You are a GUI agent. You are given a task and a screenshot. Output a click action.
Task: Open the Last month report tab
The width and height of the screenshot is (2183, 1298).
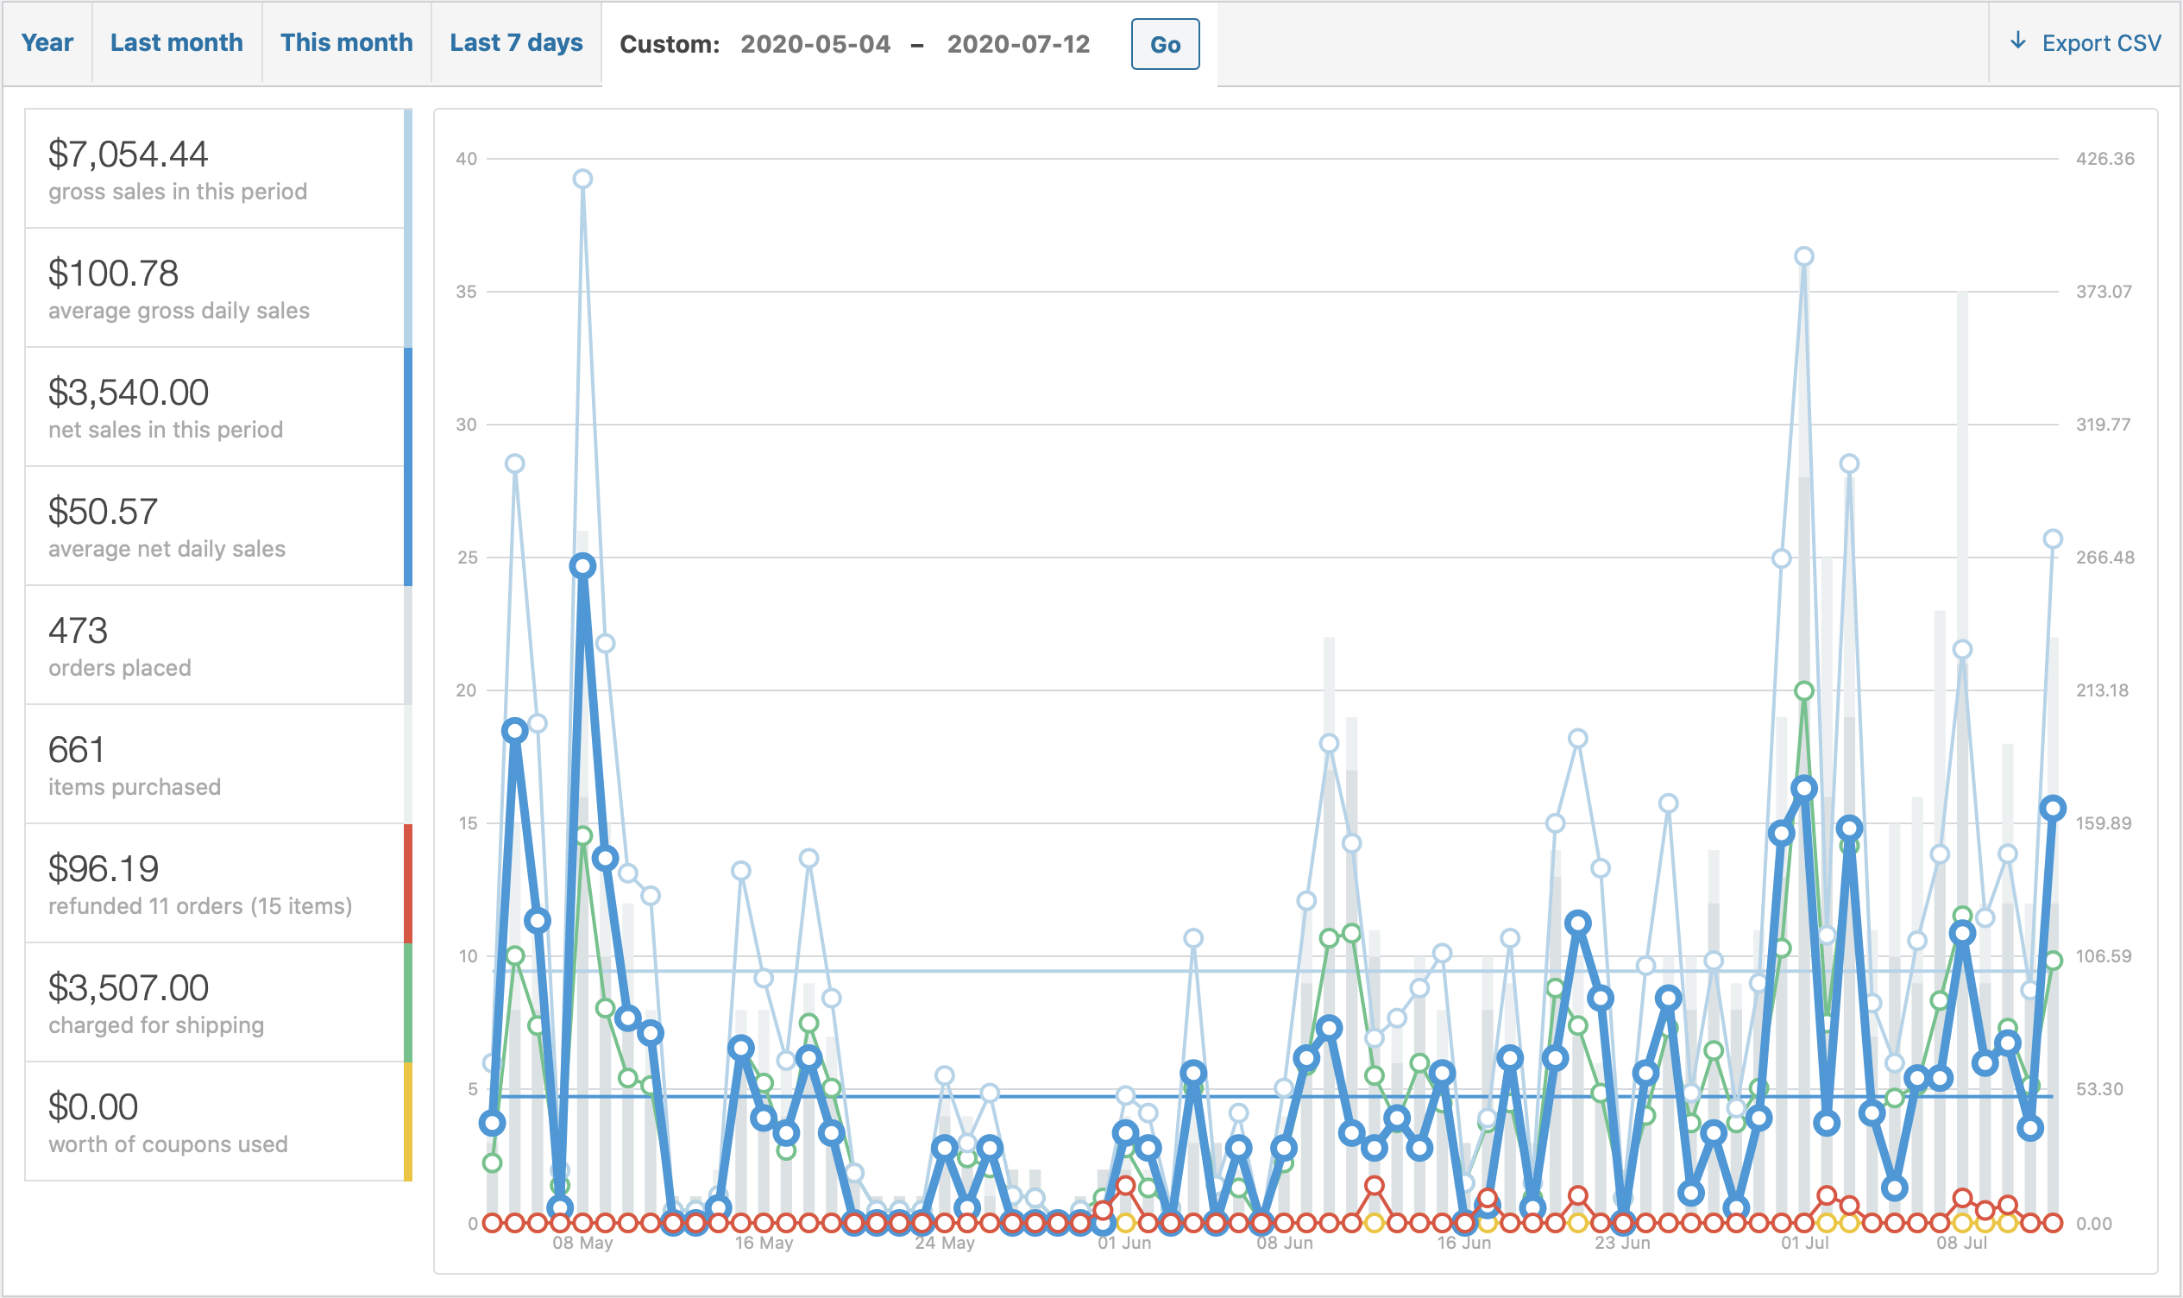[x=177, y=43]
